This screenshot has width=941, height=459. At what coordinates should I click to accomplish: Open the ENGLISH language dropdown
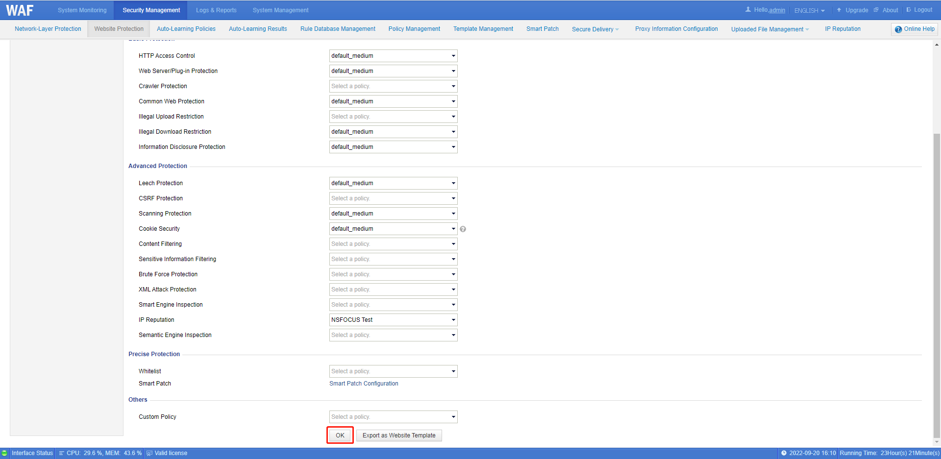tap(809, 10)
